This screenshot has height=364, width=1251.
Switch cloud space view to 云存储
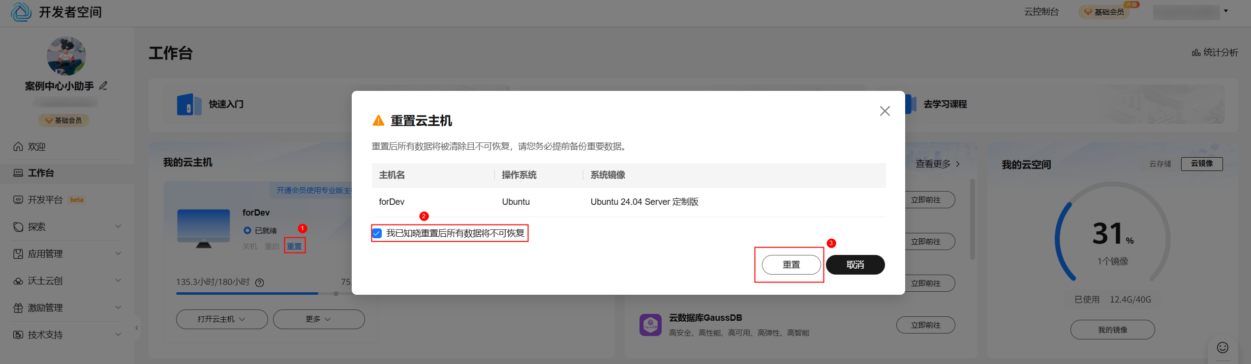click(x=1160, y=164)
